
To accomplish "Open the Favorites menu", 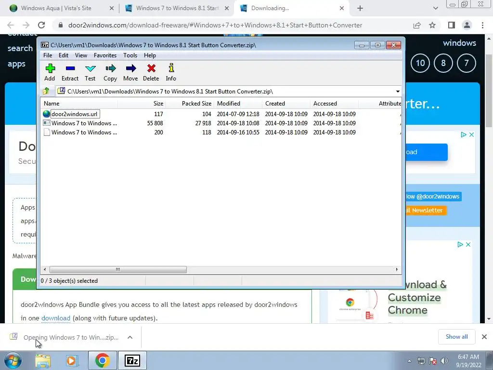I will click(x=105, y=55).
